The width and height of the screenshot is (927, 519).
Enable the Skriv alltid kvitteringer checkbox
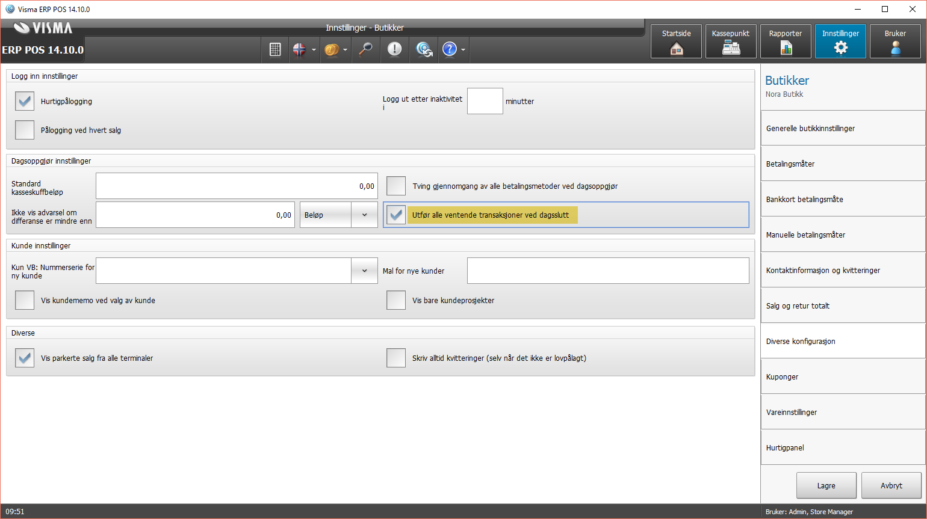[396, 358]
